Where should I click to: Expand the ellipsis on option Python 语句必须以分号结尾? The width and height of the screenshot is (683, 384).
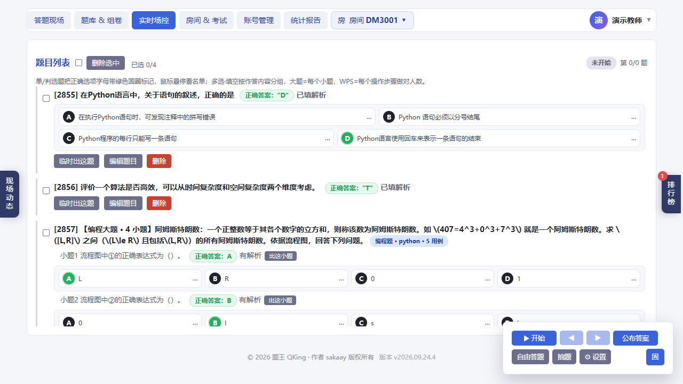click(634, 117)
